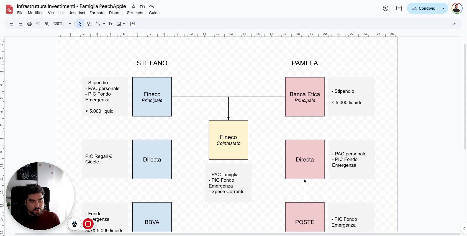Open the Google account avatar

coord(457,8)
